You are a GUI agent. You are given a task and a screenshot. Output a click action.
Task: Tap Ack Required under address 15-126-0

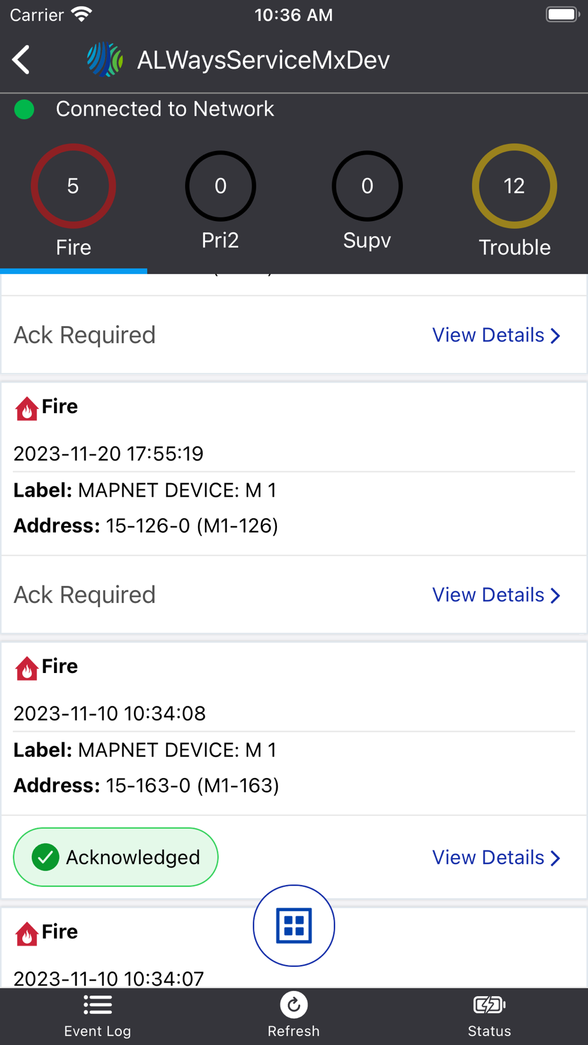coord(85,595)
